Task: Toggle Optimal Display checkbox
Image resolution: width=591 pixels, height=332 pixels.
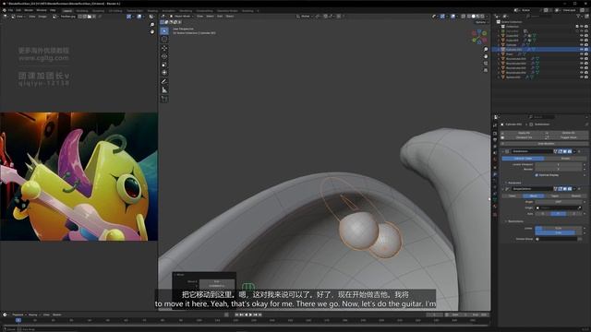Action: 537,175
